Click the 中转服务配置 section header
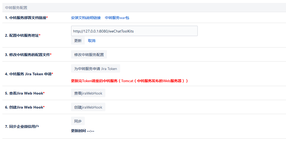Image resolution: width=286 pixels, height=150 pixels. pos(16,8)
